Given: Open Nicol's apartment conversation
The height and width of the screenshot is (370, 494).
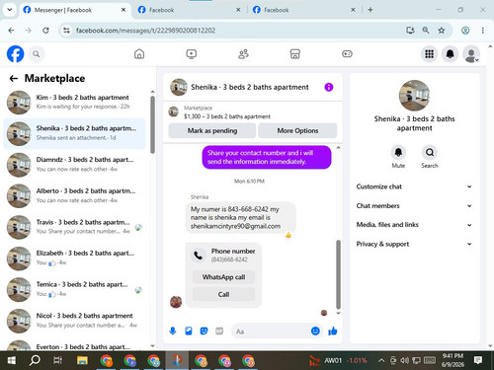Looking at the screenshot, I should [75, 321].
